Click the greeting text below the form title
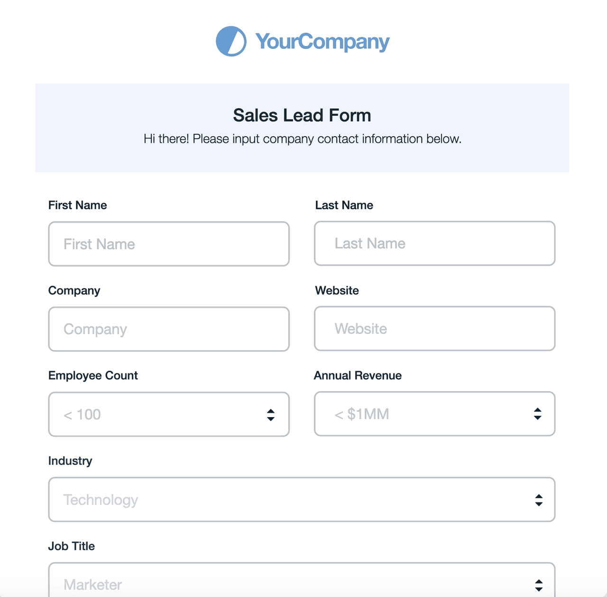607x597 pixels. 302,139
